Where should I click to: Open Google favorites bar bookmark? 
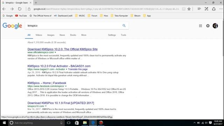pyautogui.click(x=8, y=16)
